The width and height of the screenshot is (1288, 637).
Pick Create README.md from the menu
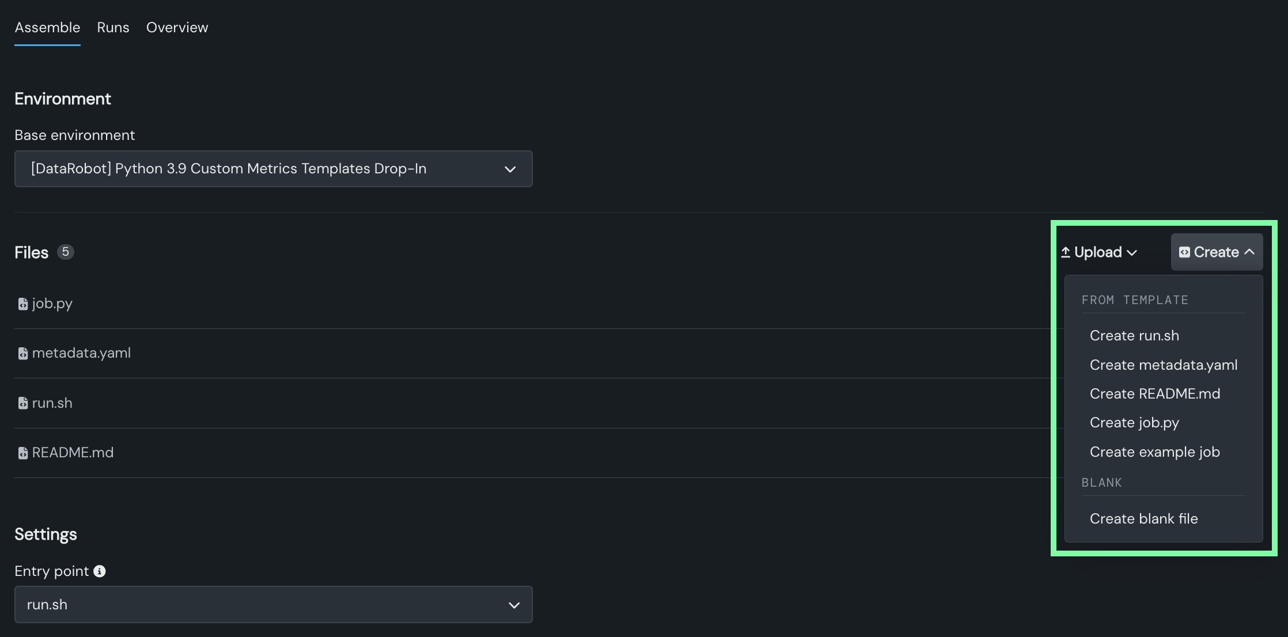point(1154,394)
